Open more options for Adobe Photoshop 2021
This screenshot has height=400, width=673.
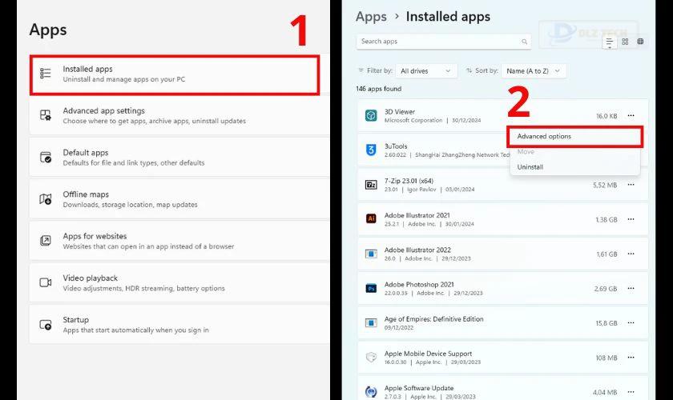click(x=631, y=289)
